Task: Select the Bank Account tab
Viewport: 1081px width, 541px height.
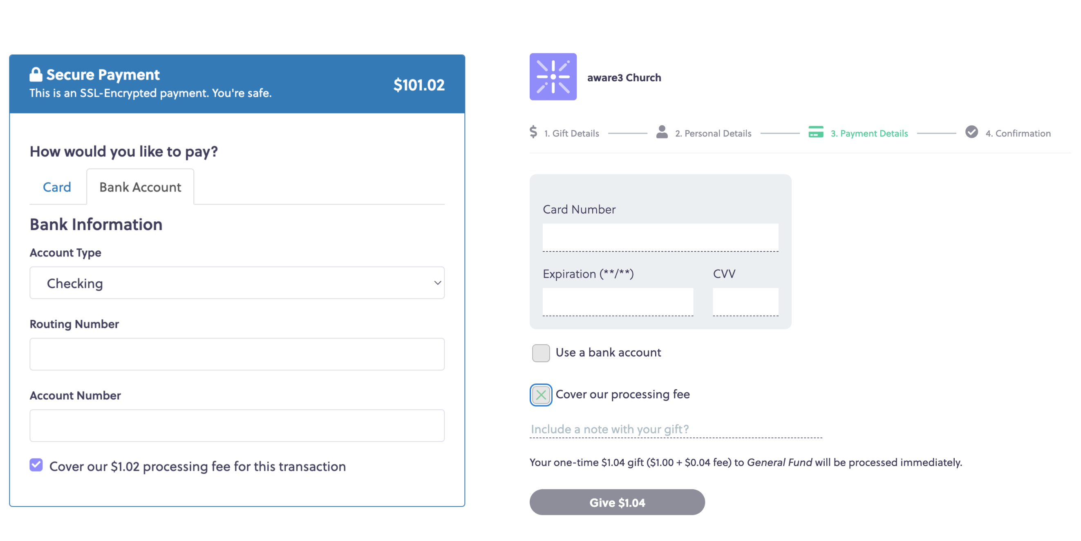Action: pos(140,187)
